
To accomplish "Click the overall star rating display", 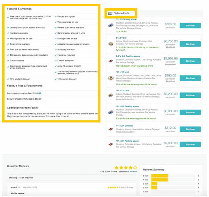I will [x=126, y=167].
